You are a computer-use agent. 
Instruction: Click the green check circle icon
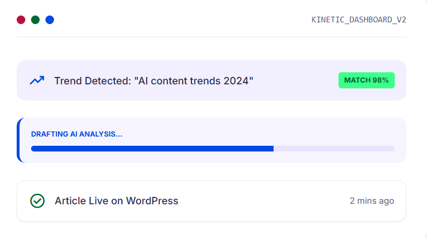37,201
